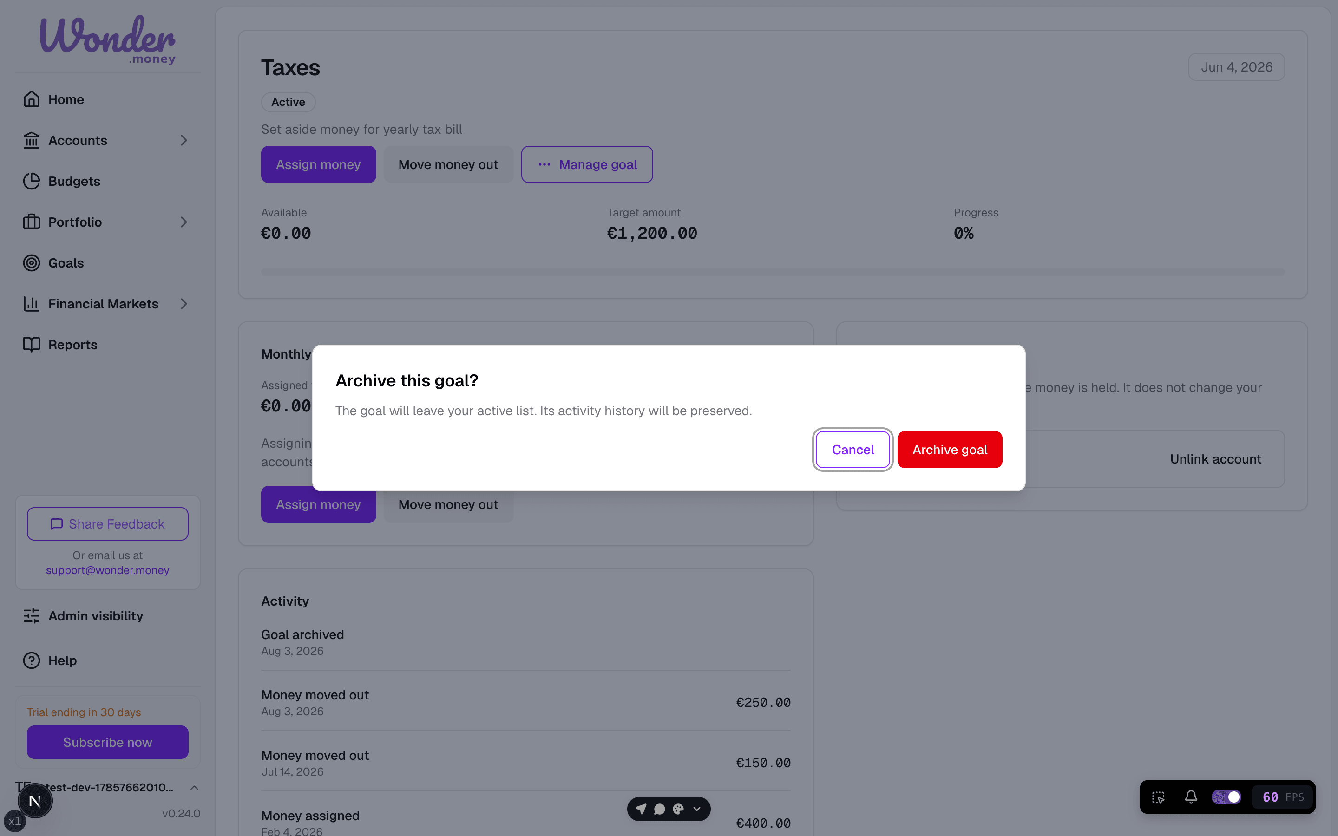The height and width of the screenshot is (836, 1338).
Task: Click the notification bell icon
Action: click(1191, 797)
